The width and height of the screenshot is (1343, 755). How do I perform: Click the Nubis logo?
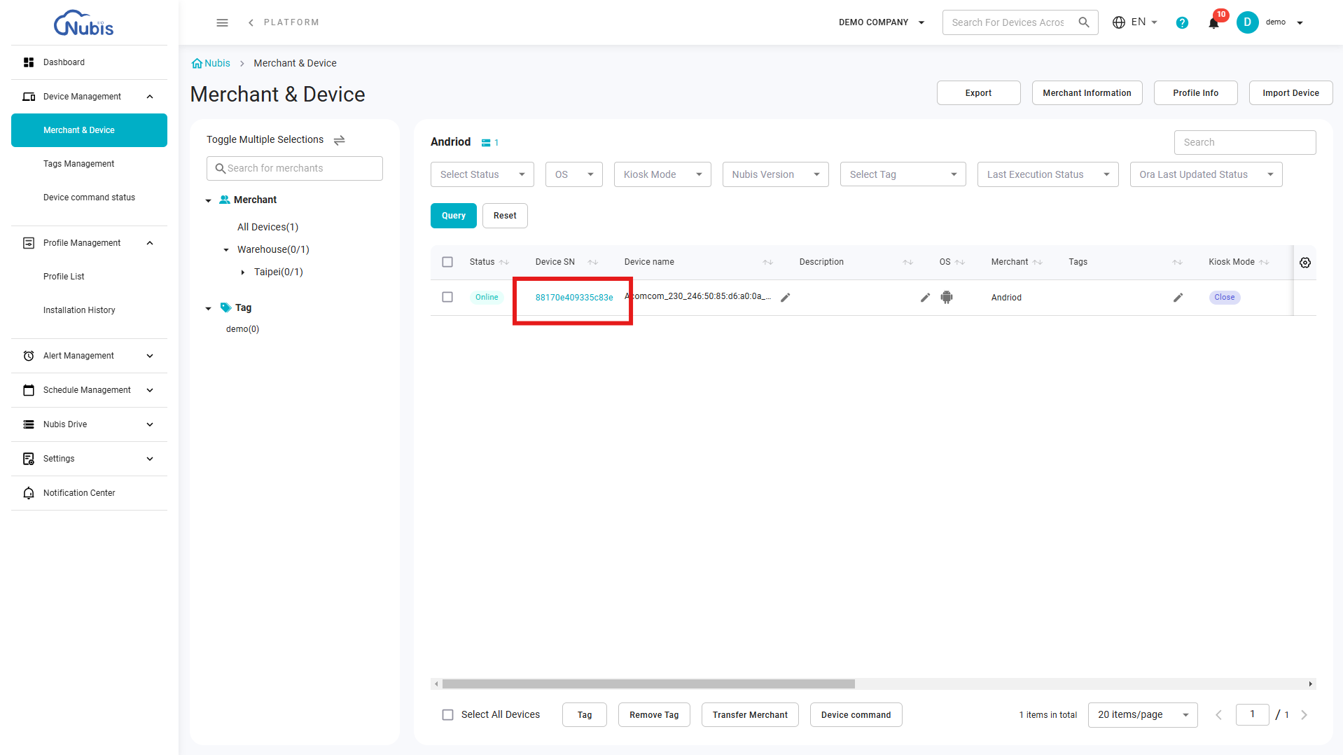[83, 23]
